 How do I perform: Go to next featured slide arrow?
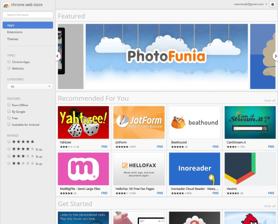tap(276, 56)
